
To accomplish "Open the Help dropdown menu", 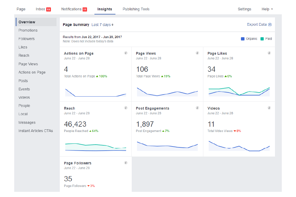I will click(267, 9).
